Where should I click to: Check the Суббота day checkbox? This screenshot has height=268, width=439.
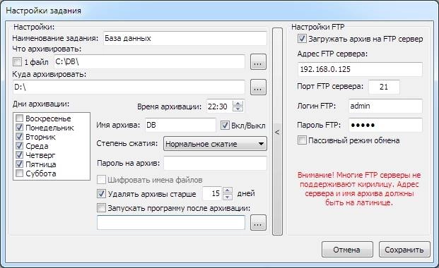[19, 173]
